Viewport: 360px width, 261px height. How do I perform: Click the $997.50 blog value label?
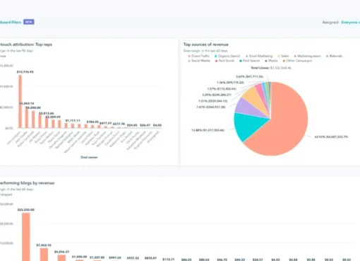coord(115,258)
